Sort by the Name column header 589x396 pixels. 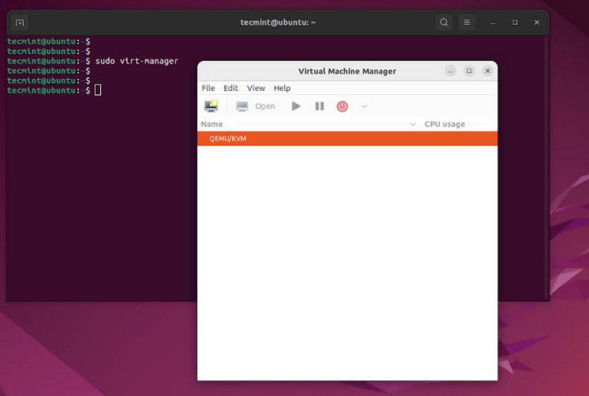(212, 124)
